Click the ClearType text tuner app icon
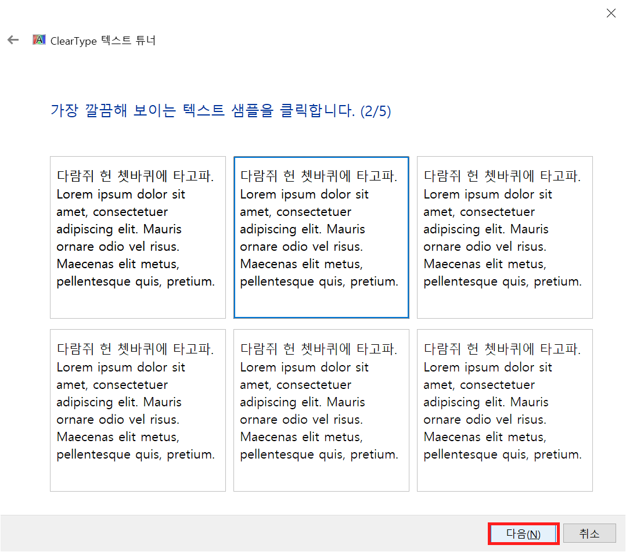The height and width of the screenshot is (552, 626). (x=39, y=40)
